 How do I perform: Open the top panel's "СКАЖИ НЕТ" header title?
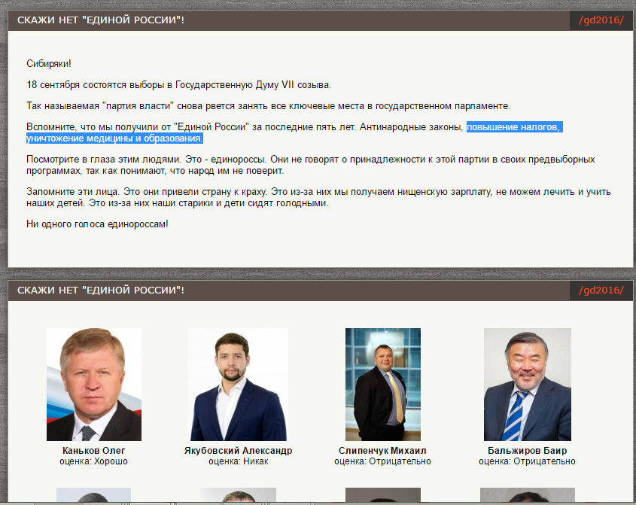point(101,20)
